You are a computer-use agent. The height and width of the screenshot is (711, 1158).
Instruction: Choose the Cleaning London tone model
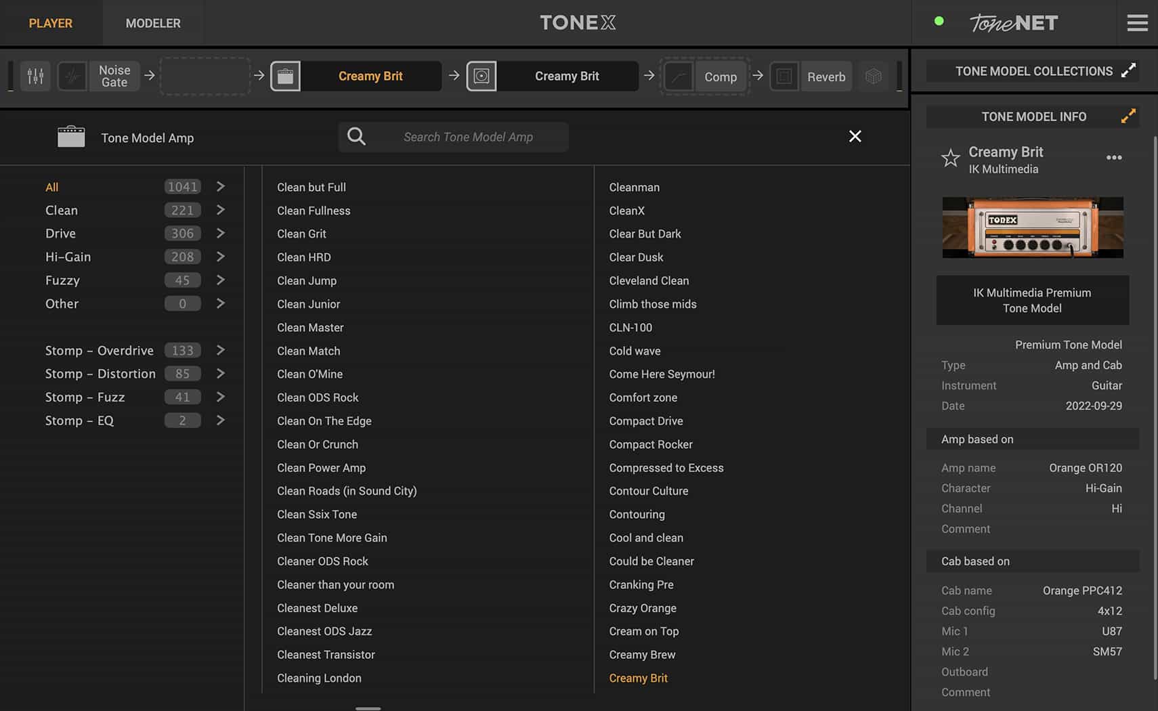319,678
